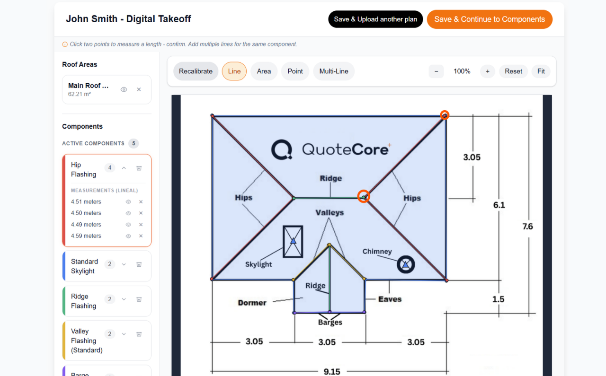The width and height of the screenshot is (606, 376).
Task: Select the yellow valley point left of dormer
Action: 294,280
